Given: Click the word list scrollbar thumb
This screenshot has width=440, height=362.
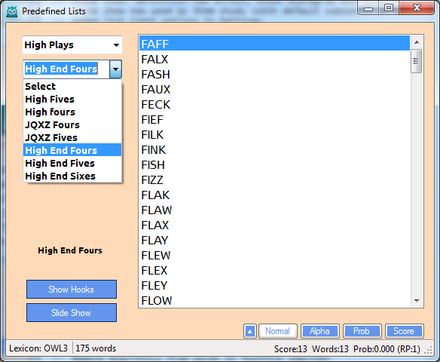Looking at the screenshot, I should pyautogui.click(x=417, y=61).
